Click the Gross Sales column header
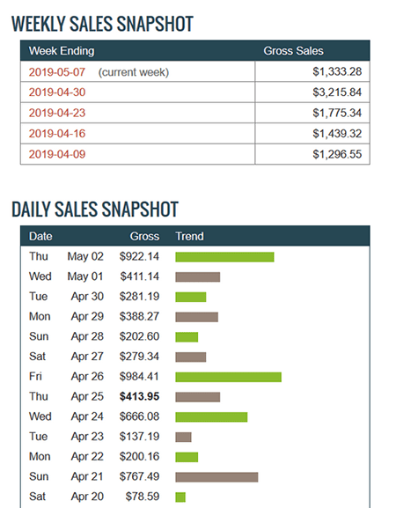396x508 pixels. (293, 51)
